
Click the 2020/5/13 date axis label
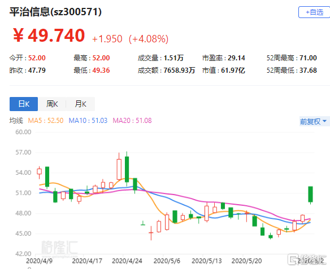[207, 261]
